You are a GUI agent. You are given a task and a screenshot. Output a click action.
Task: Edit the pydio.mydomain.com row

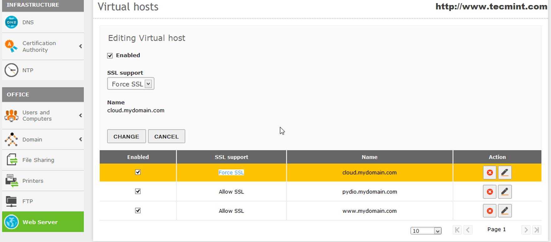click(x=505, y=192)
